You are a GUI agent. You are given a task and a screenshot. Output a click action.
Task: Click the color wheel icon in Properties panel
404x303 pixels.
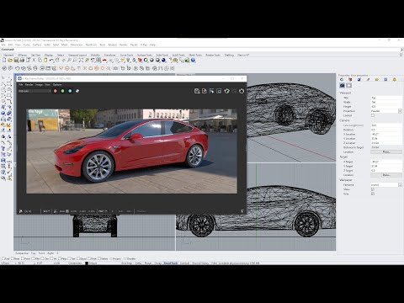click(342, 80)
